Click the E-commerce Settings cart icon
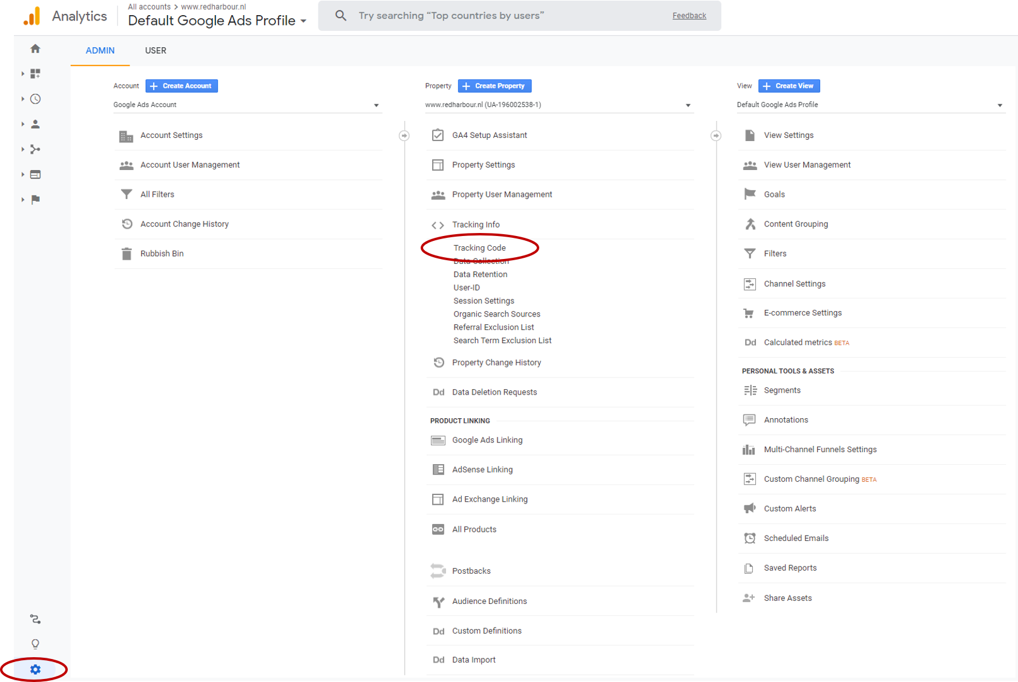 pyautogui.click(x=749, y=313)
